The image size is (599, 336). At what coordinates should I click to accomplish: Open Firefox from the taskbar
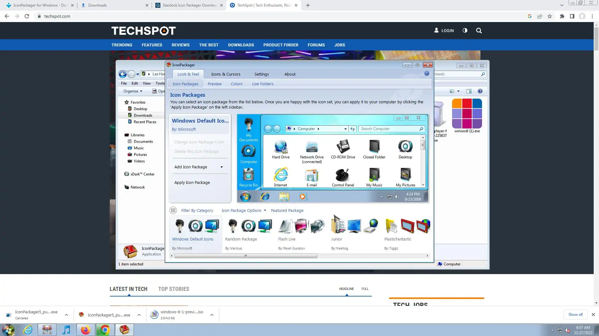85,330
